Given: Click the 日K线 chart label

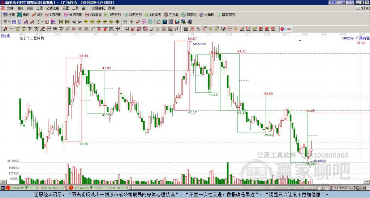Looking at the screenshot, I should click(x=5, y=36).
